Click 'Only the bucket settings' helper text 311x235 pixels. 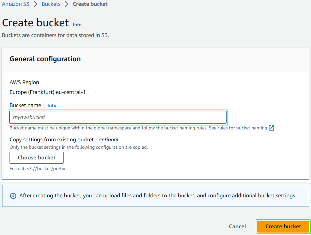(x=79, y=147)
